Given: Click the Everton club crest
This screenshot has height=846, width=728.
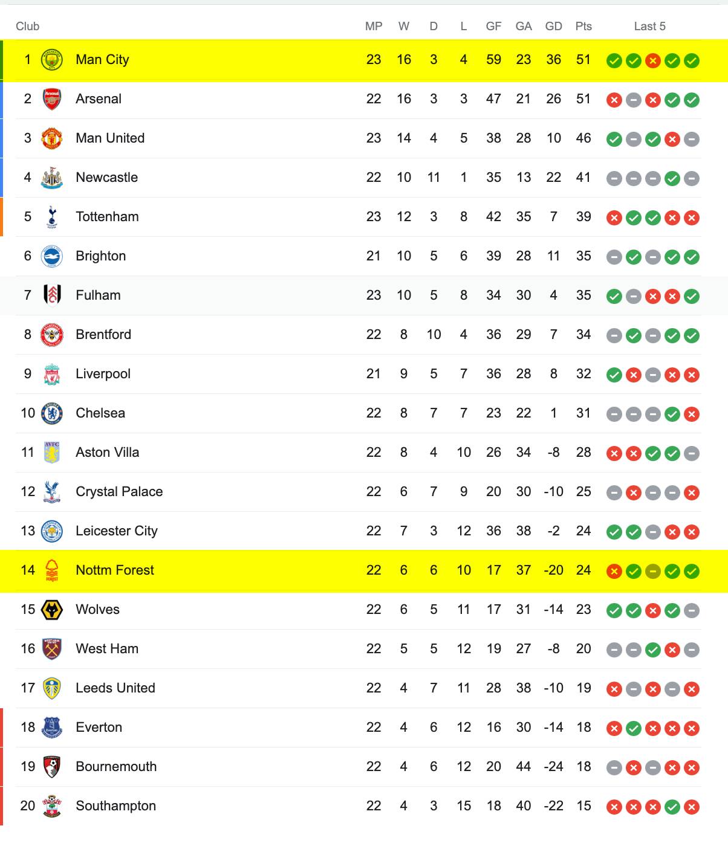Looking at the screenshot, I should 52,728.
